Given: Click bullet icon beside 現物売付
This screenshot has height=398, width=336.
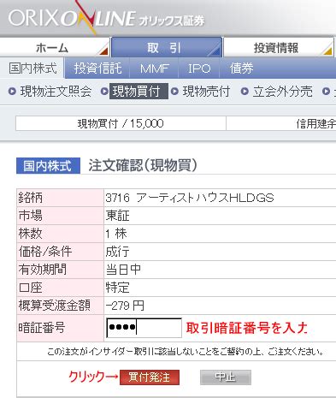Looking at the screenshot, I should 174,92.
